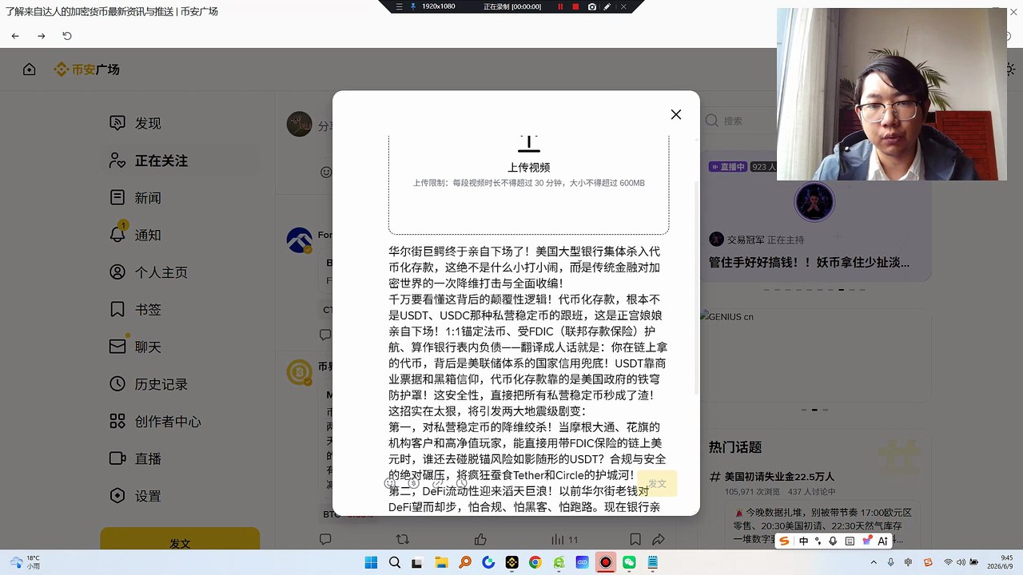Expand the system tray hidden icons chevron
Viewport: 1023px width, 575px height.
click(873, 562)
